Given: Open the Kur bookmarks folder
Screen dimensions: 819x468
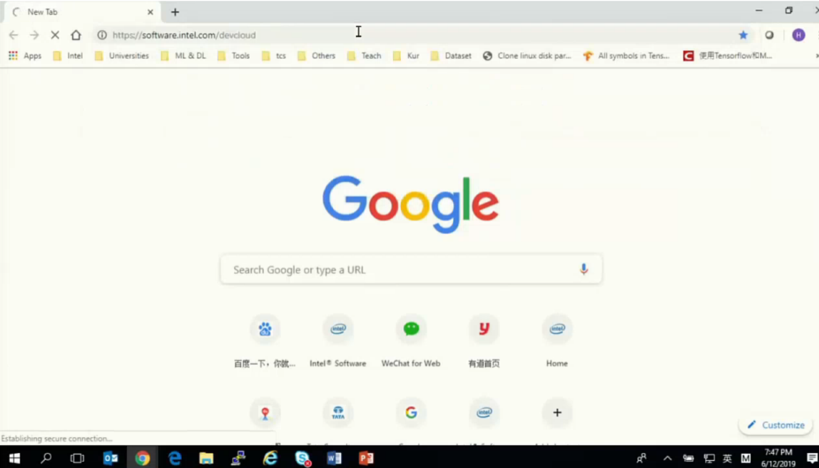Looking at the screenshot, I should 407,56.
